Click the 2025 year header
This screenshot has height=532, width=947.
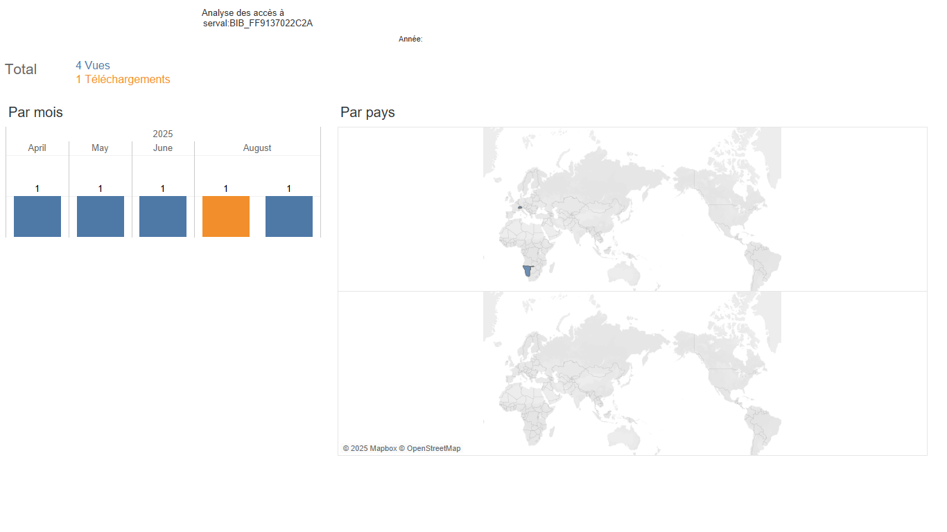[x=163, y=134]
